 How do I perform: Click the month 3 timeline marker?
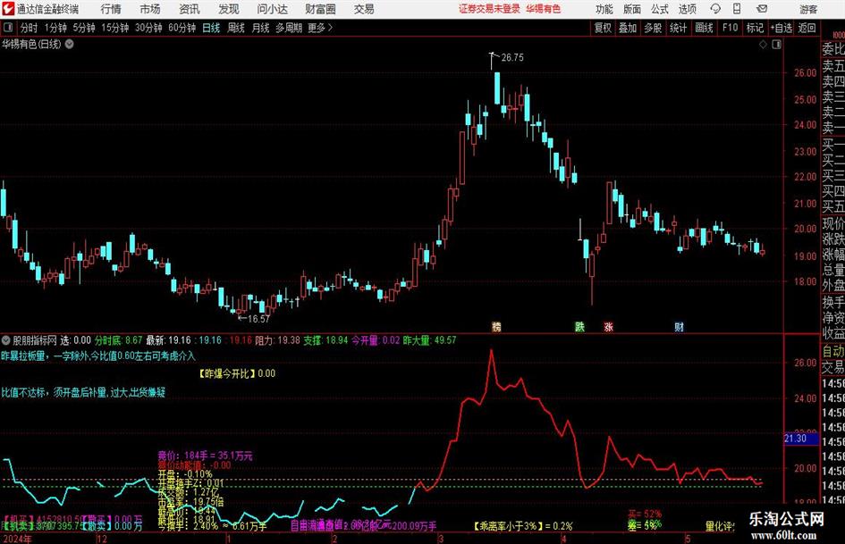[441, 539]
